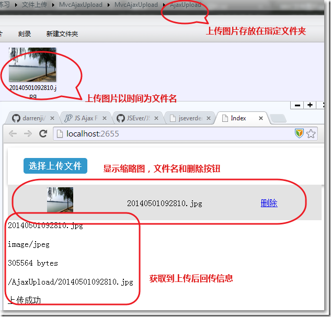Close the jseverde tab
Viewport: 331px width, 317px height.
click(x=209, y=118)
